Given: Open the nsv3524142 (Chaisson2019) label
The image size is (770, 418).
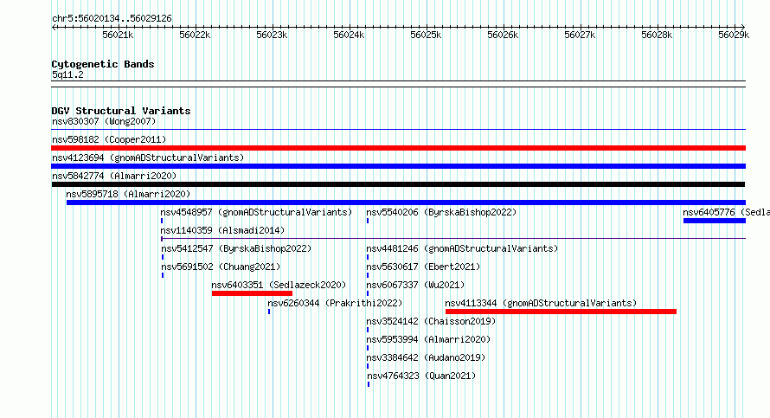Looking at the screenshot, I should pos(431,321).
